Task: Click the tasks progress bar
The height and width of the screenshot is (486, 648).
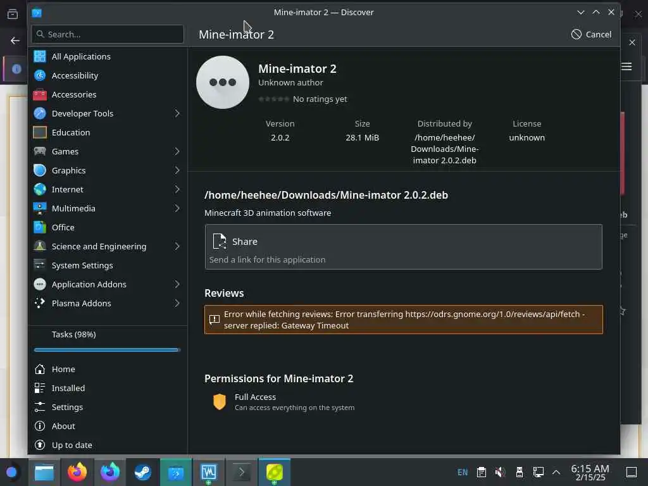Action: click(107, 350)
